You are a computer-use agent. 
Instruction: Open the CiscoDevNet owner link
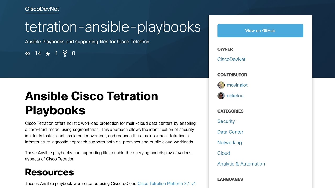[x=231, y=59]
